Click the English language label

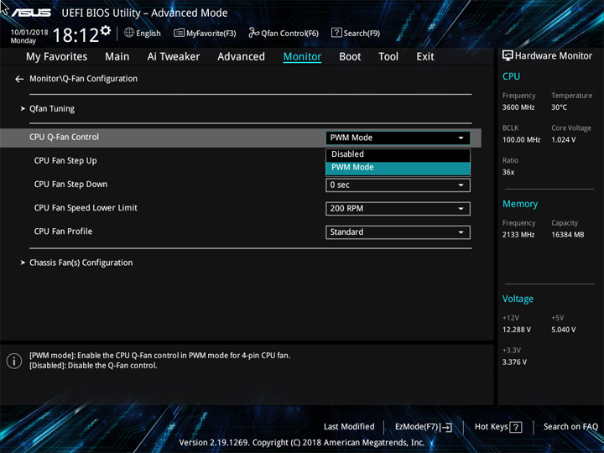coord(148,34)
